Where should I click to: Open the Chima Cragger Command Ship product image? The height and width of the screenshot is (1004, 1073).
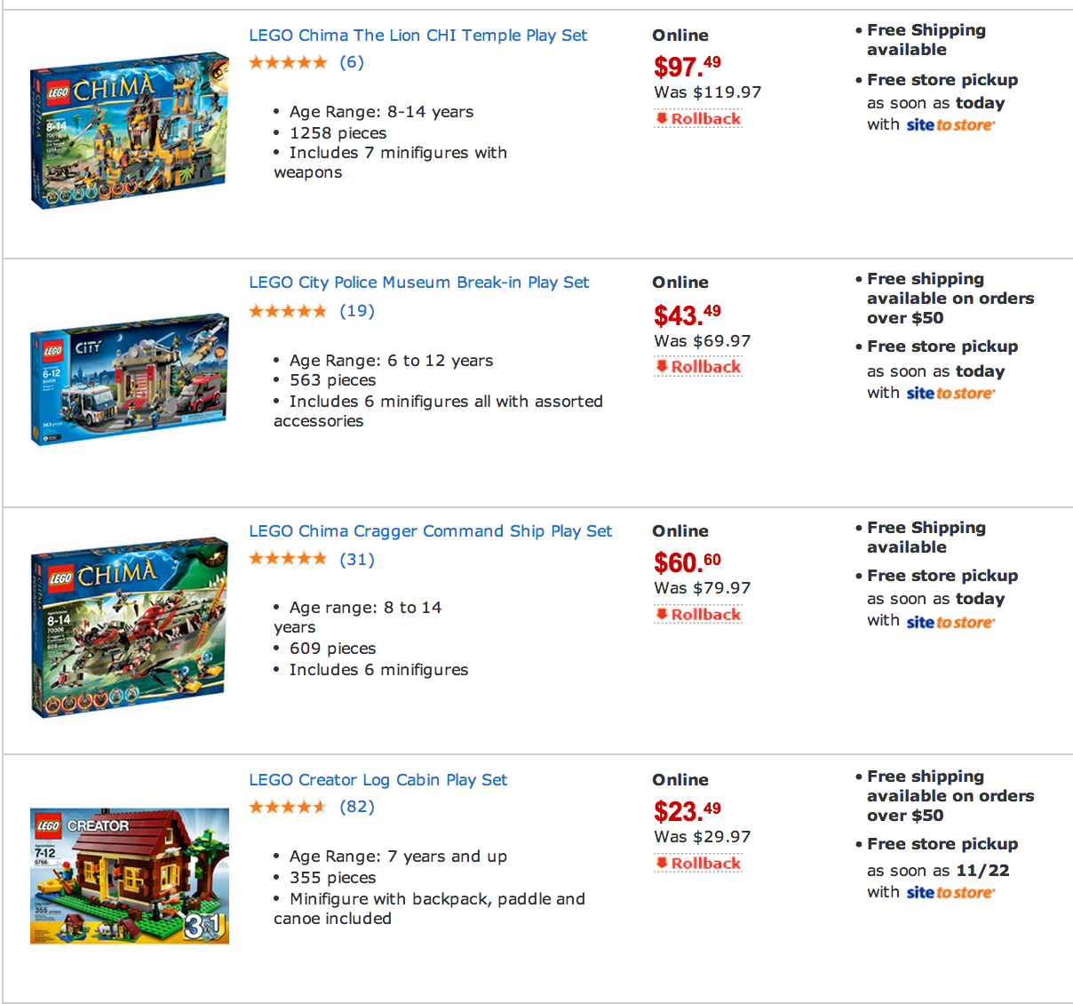click(130, 627)
